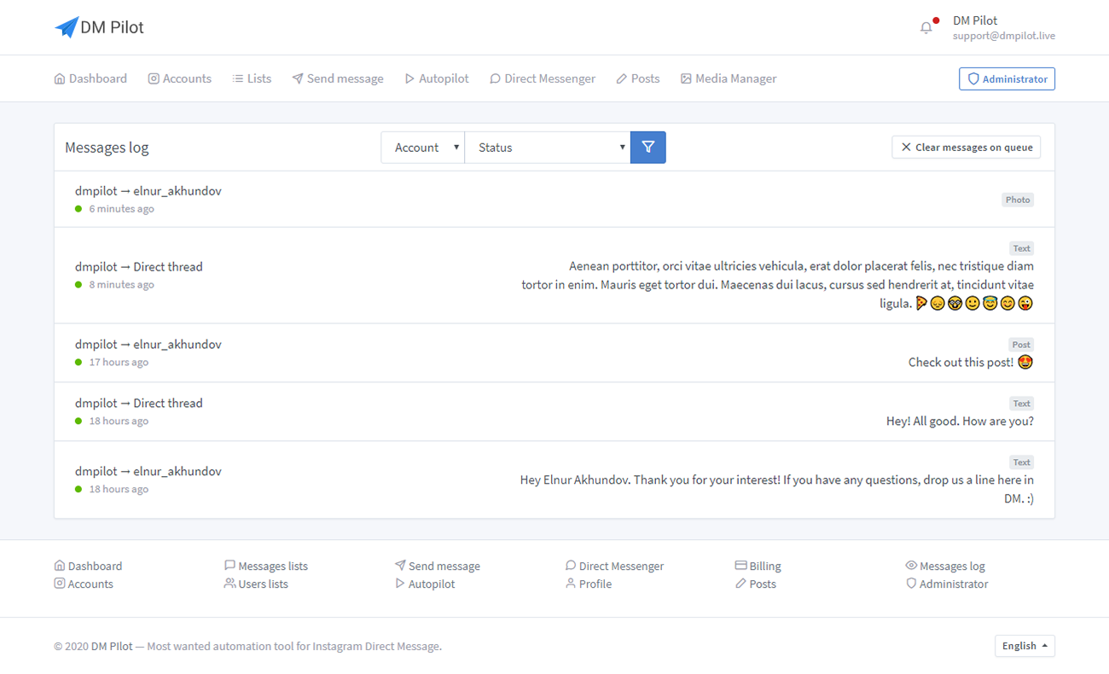This screenshot has width=1109, height=674.
Task: Click the Media Manager image icon in top nav
Action: [686, 78]
